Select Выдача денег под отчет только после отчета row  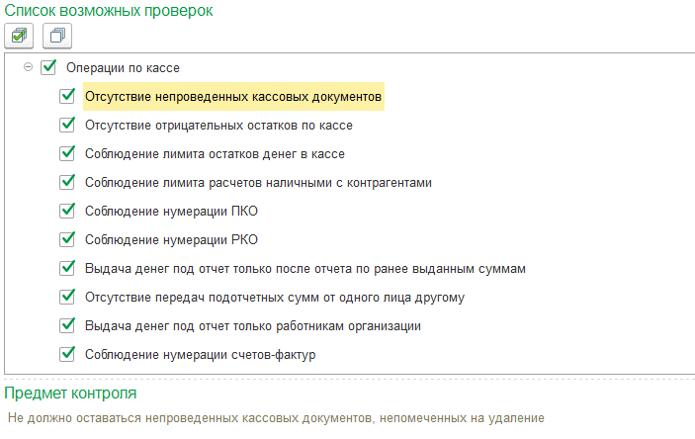click(x=310, y=268)
